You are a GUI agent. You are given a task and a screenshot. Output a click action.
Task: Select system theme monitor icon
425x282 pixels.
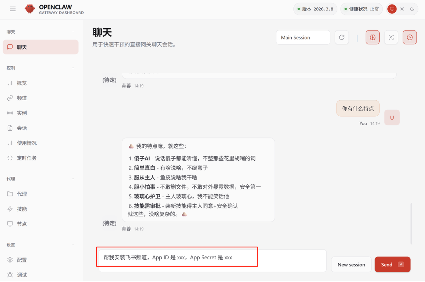point(392,9)
